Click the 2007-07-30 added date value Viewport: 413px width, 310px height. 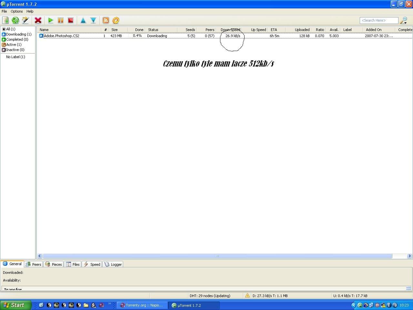[379, 36]
